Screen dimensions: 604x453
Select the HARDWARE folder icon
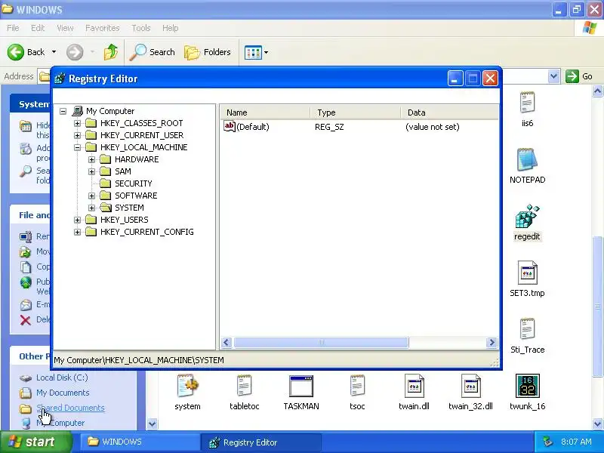click(106, 159)
